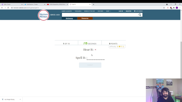Viewport: 182px width, 102px height.
Task: Select the first (easiest) difficulty emoji
Action: tap(117, 46)
